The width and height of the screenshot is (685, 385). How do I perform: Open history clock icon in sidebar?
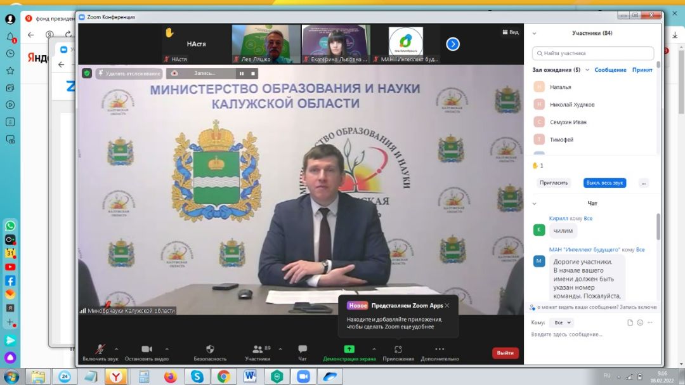click(x=10, y=53)
